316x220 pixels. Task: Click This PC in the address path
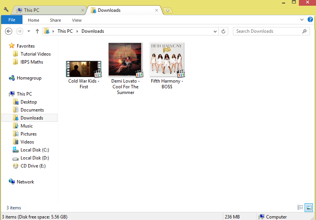[65, 31]
